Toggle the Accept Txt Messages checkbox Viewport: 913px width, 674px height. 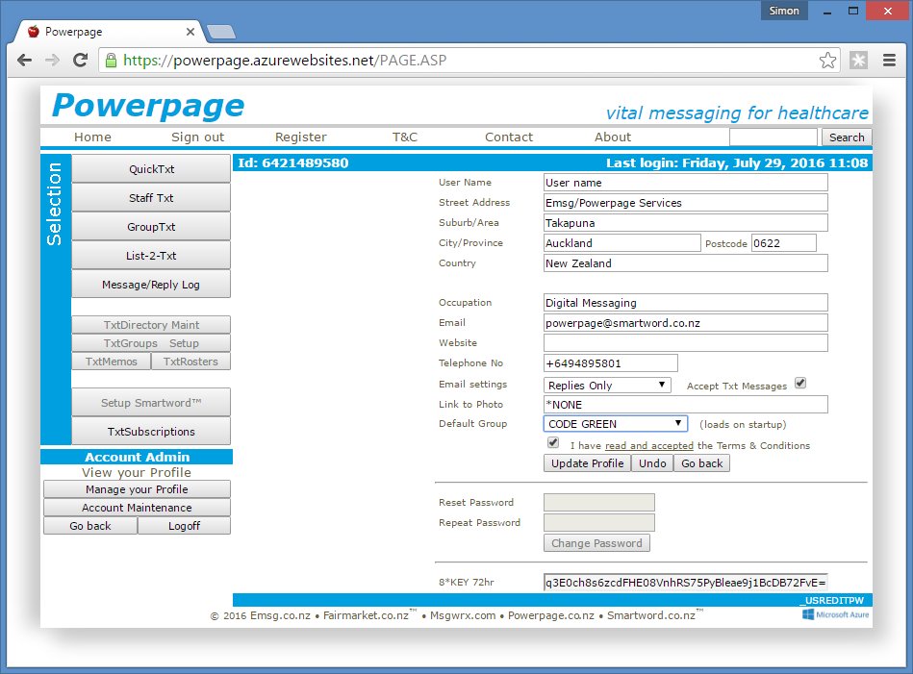coord(800,382)
